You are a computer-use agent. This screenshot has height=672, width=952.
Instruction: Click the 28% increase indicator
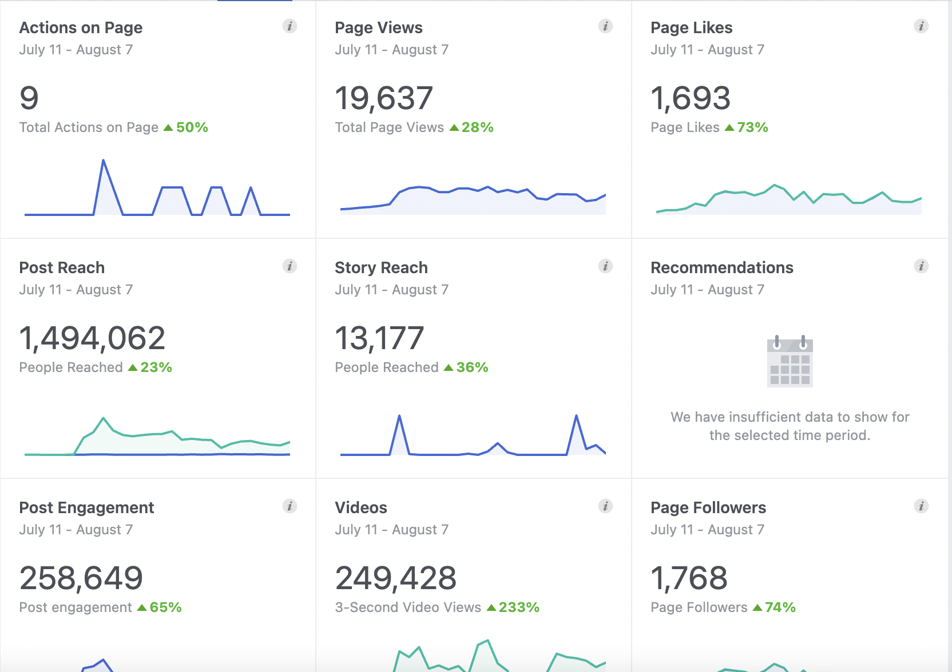[x=472, y=127]
